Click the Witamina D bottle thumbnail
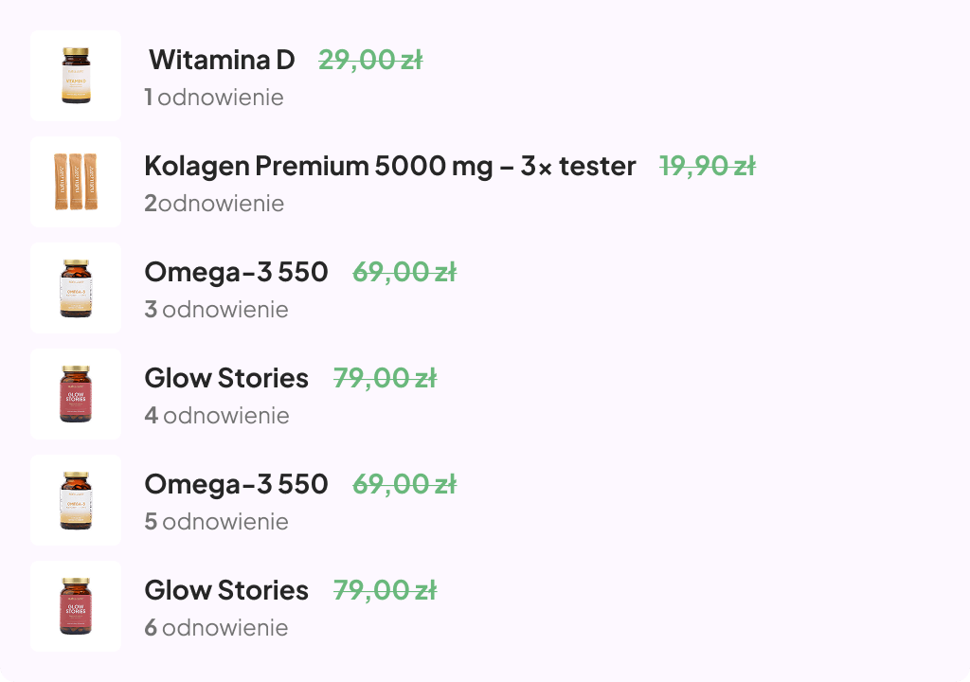 click(x=76, y=76)
